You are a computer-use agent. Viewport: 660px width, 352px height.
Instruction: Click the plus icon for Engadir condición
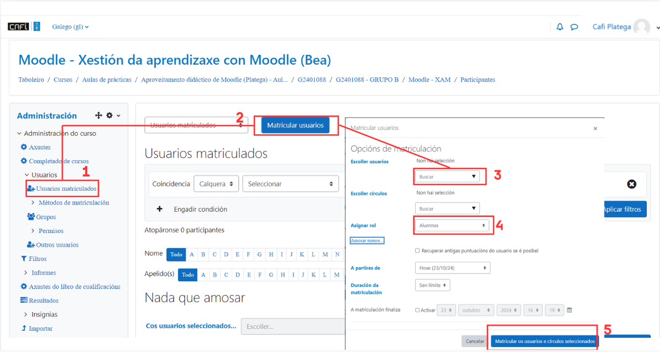pos(160,209)
